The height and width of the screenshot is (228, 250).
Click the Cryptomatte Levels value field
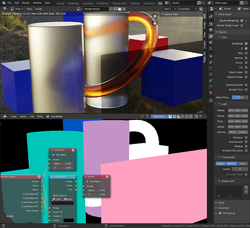point(240,169)
